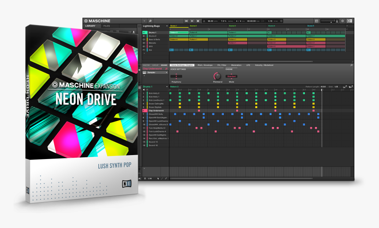
Task: Click the Record button in transport
Action: click(x=198, y=21)
